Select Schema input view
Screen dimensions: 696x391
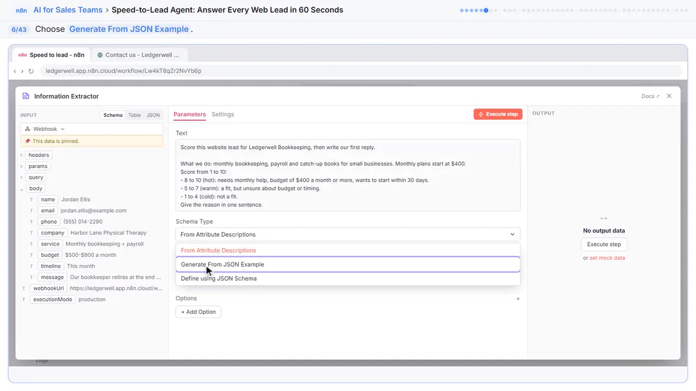(x=113, y=115)
